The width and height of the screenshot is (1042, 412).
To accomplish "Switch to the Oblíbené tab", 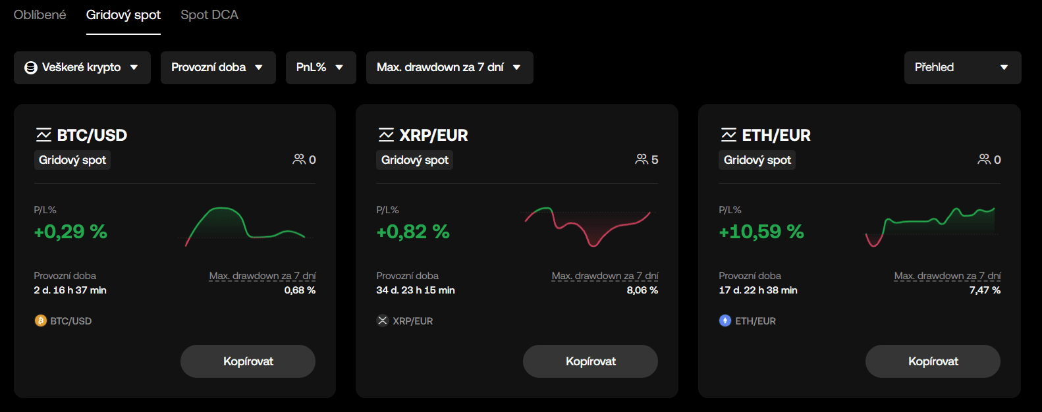I will pos(40,14).
